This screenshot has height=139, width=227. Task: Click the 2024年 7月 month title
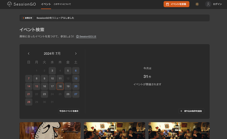coord(52,54)
